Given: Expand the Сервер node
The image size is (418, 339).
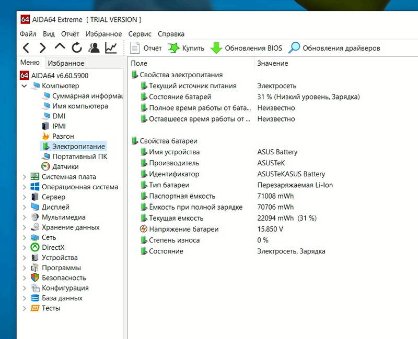Looking at the screenshot, I should point(24,197).
